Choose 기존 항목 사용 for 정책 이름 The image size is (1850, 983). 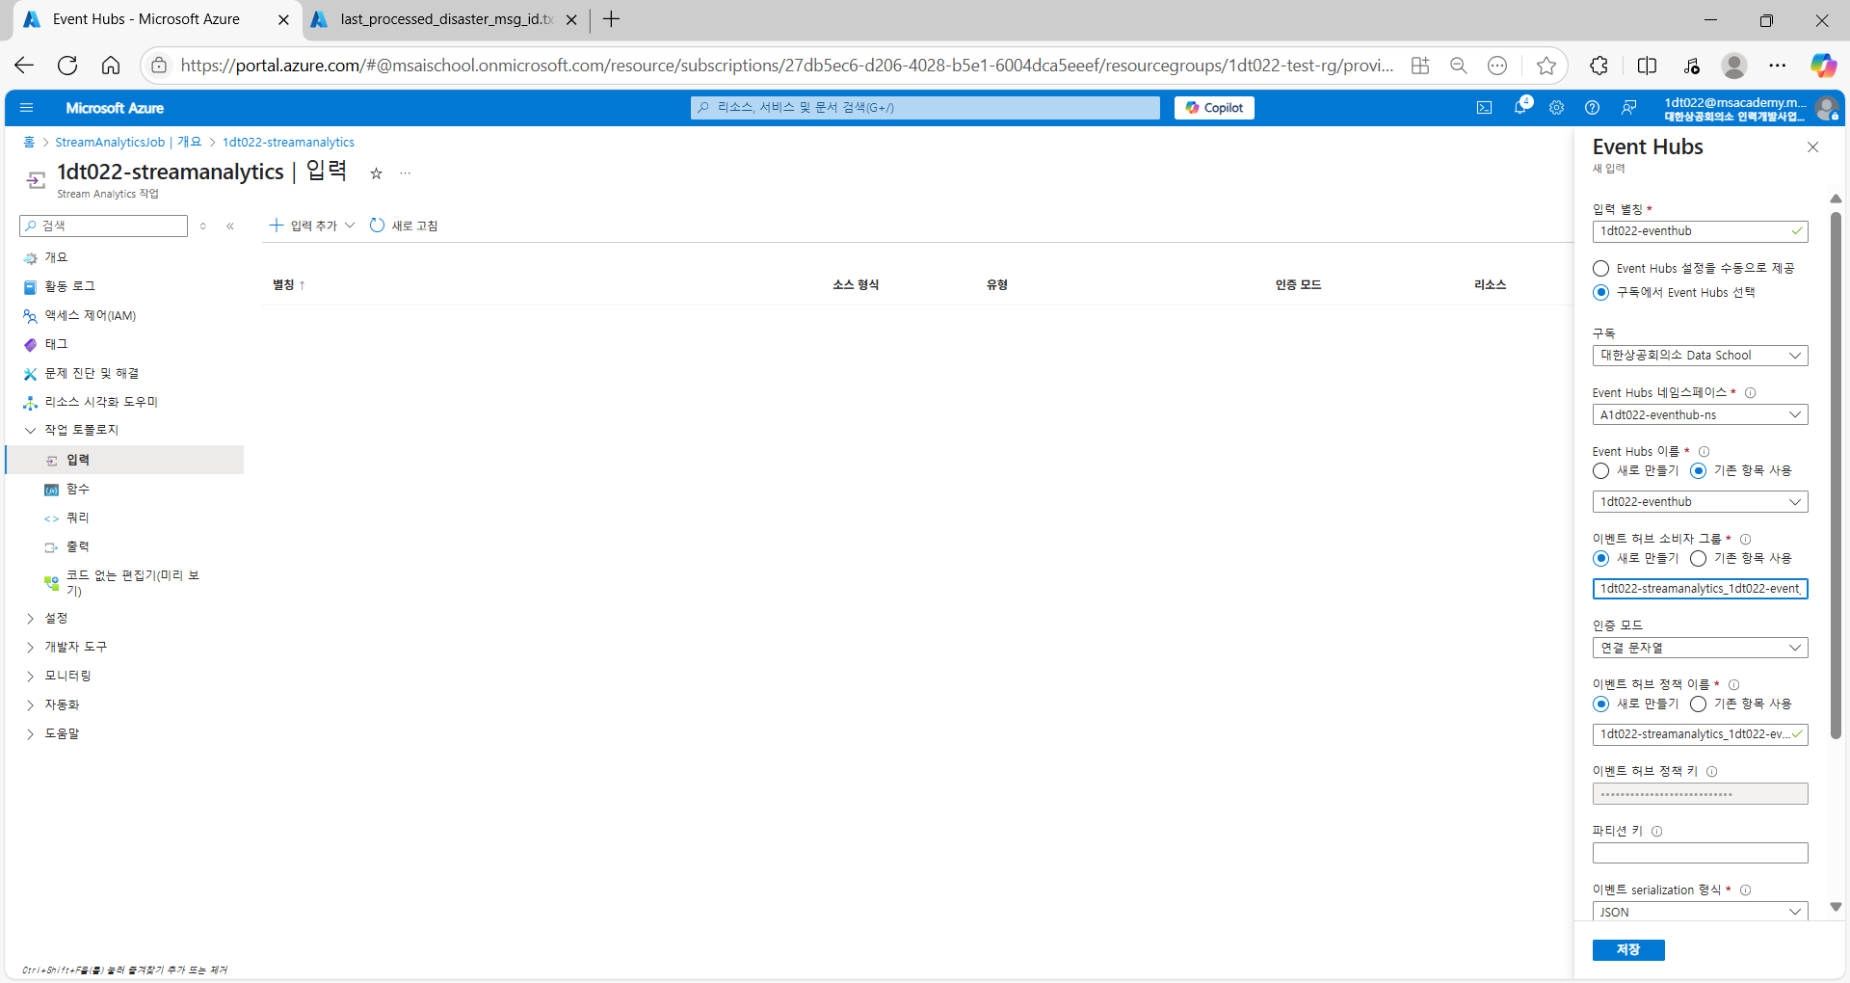click(1699, 704)
